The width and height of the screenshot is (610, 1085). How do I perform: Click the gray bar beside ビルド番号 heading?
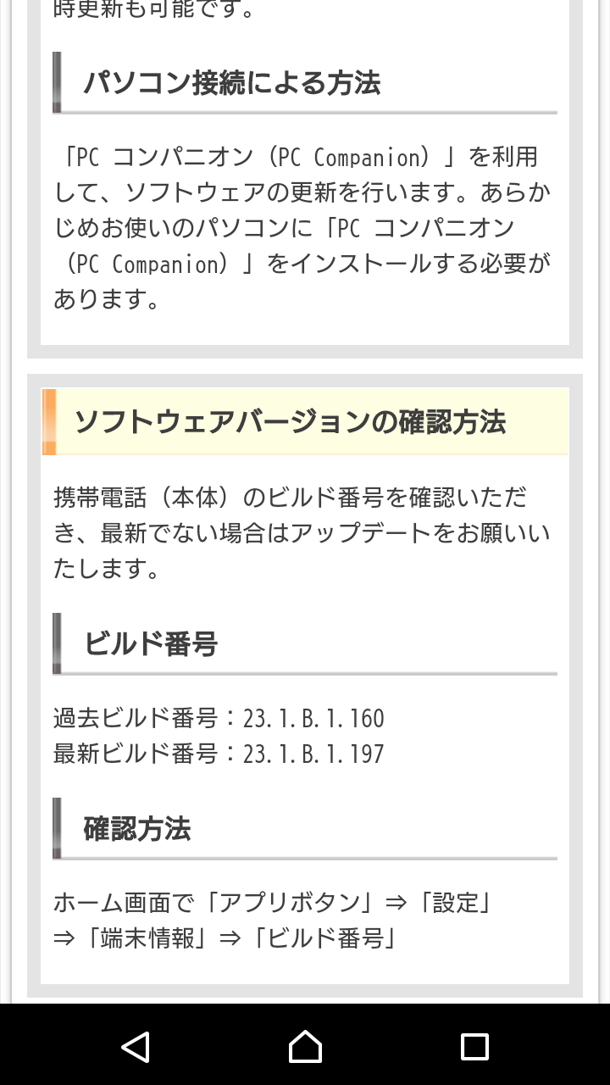57,643
